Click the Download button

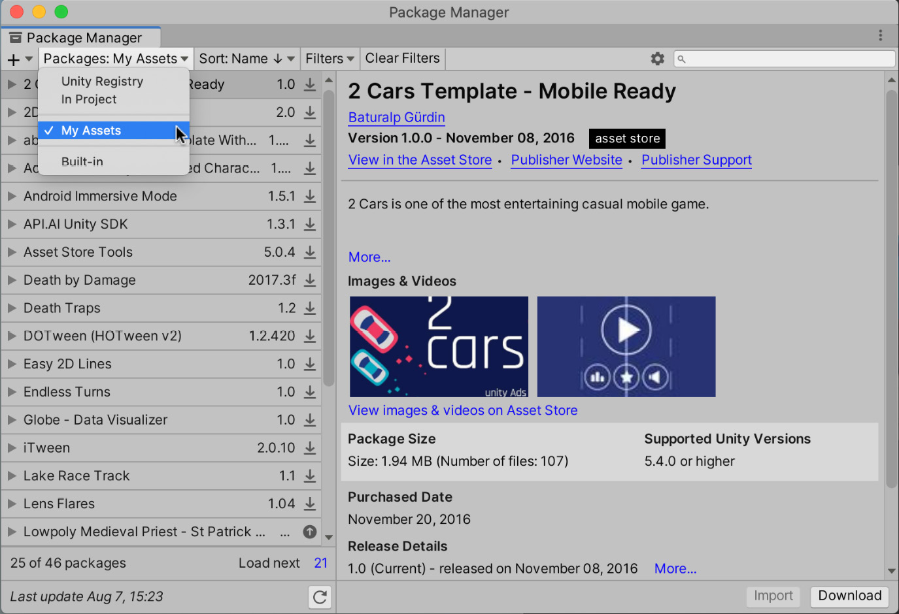coord(850,596)
